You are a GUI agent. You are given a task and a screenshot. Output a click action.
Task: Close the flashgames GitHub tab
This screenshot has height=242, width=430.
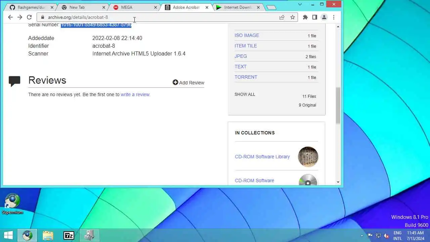pos(52,7)
